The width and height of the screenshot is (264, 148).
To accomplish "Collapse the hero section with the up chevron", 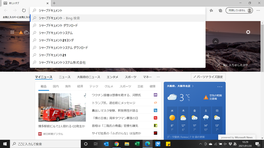I will coord(215,41).
